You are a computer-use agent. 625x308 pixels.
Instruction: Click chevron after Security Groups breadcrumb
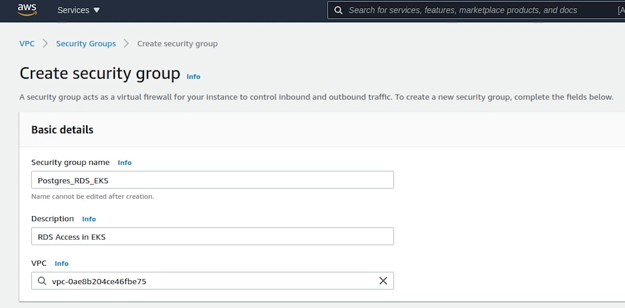126,44
